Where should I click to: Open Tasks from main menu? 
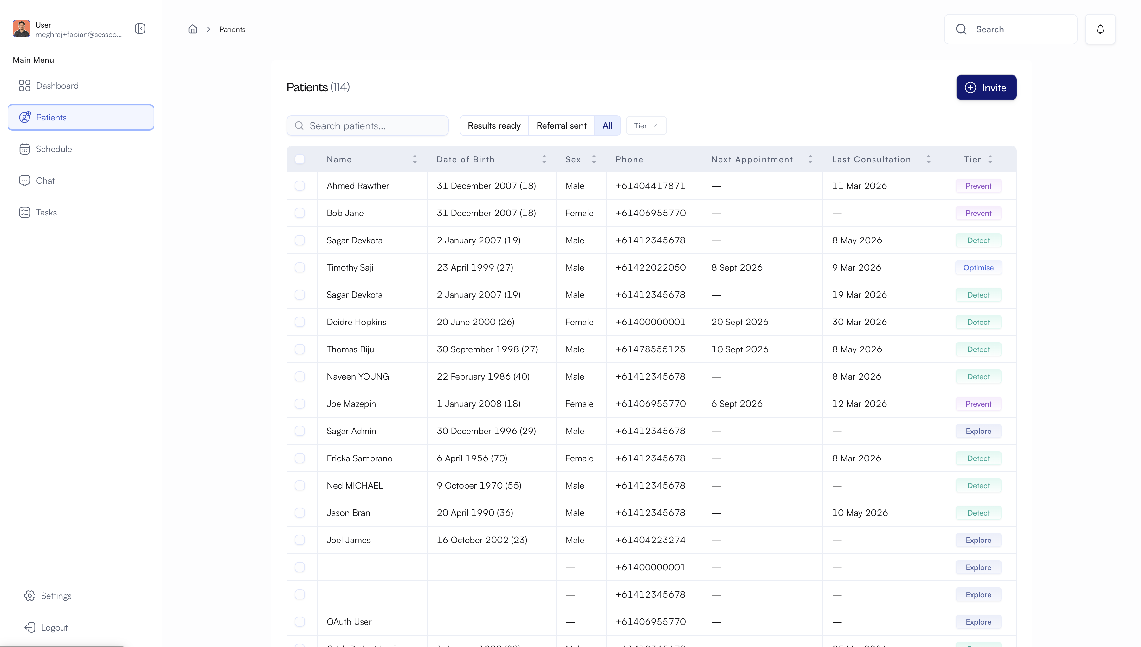click(x=81, y=212)
